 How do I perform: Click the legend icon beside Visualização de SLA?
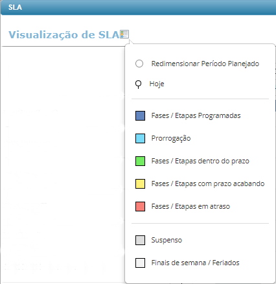[124, 34]
